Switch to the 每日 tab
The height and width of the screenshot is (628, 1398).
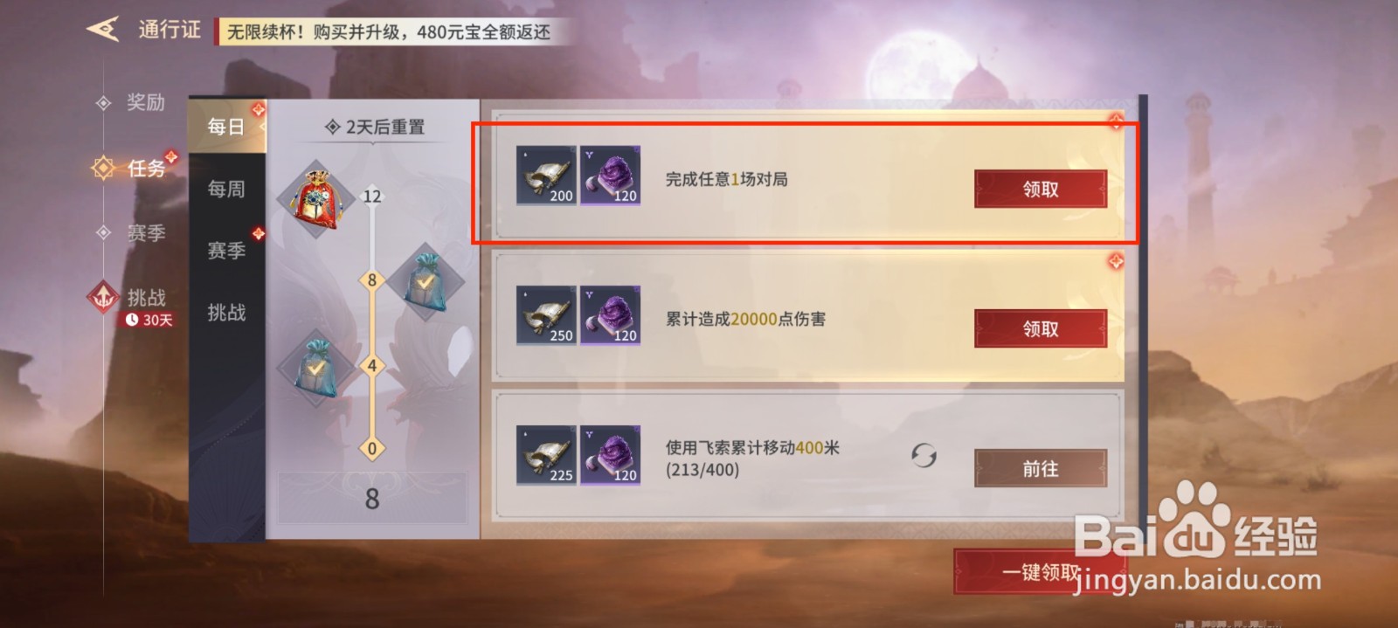pyautogui.click(x=226, y=127)
